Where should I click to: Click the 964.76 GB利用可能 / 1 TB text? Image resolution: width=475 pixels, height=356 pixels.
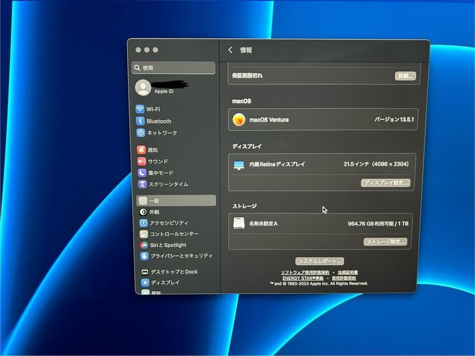point(378,223)
